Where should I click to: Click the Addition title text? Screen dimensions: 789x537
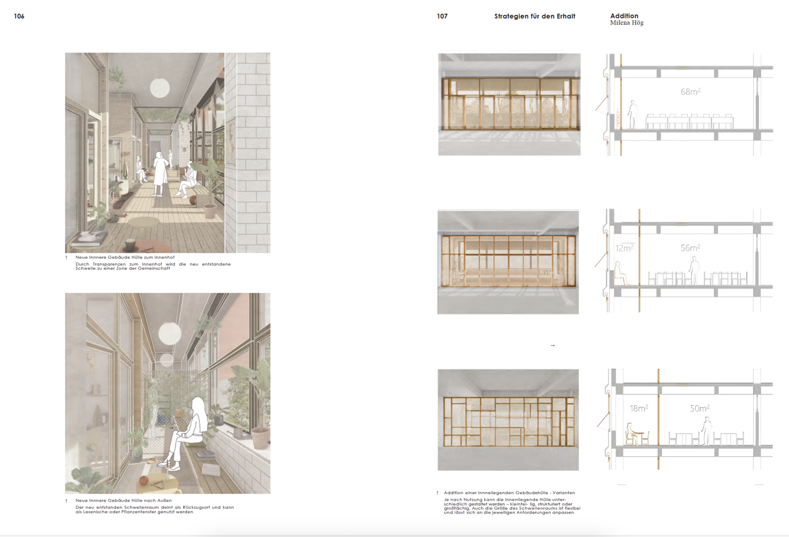624,16
